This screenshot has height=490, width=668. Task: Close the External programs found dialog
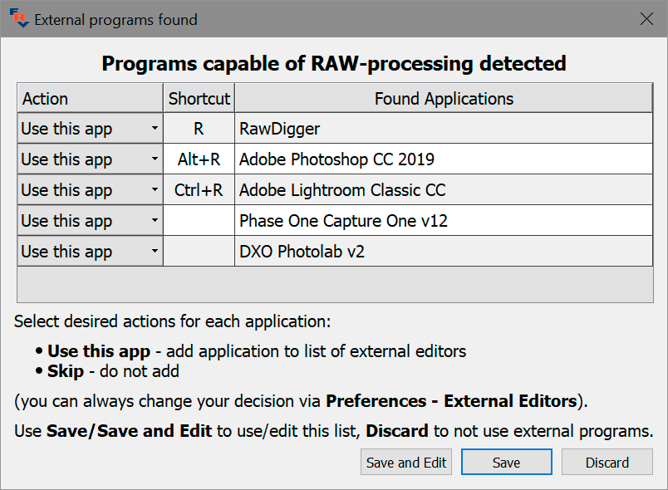(x=646, y=18)
